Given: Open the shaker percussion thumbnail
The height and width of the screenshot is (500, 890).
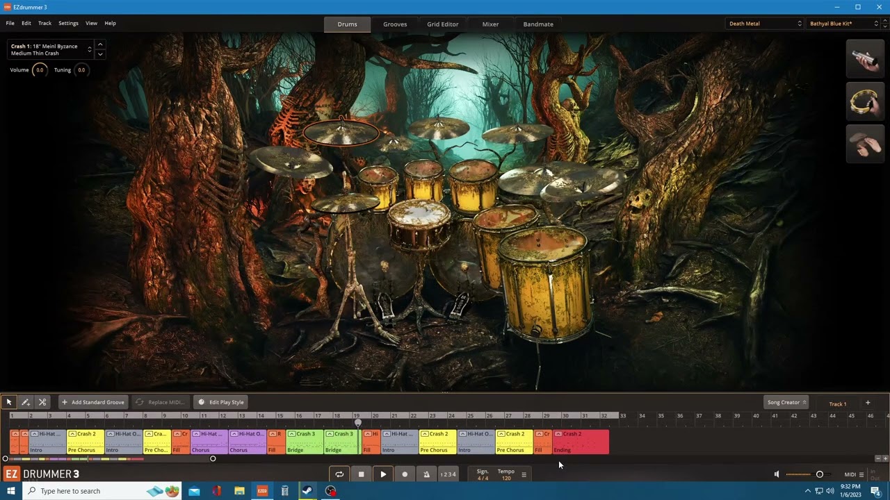Looking at the screenshot, I should click(x=865, y=59).
